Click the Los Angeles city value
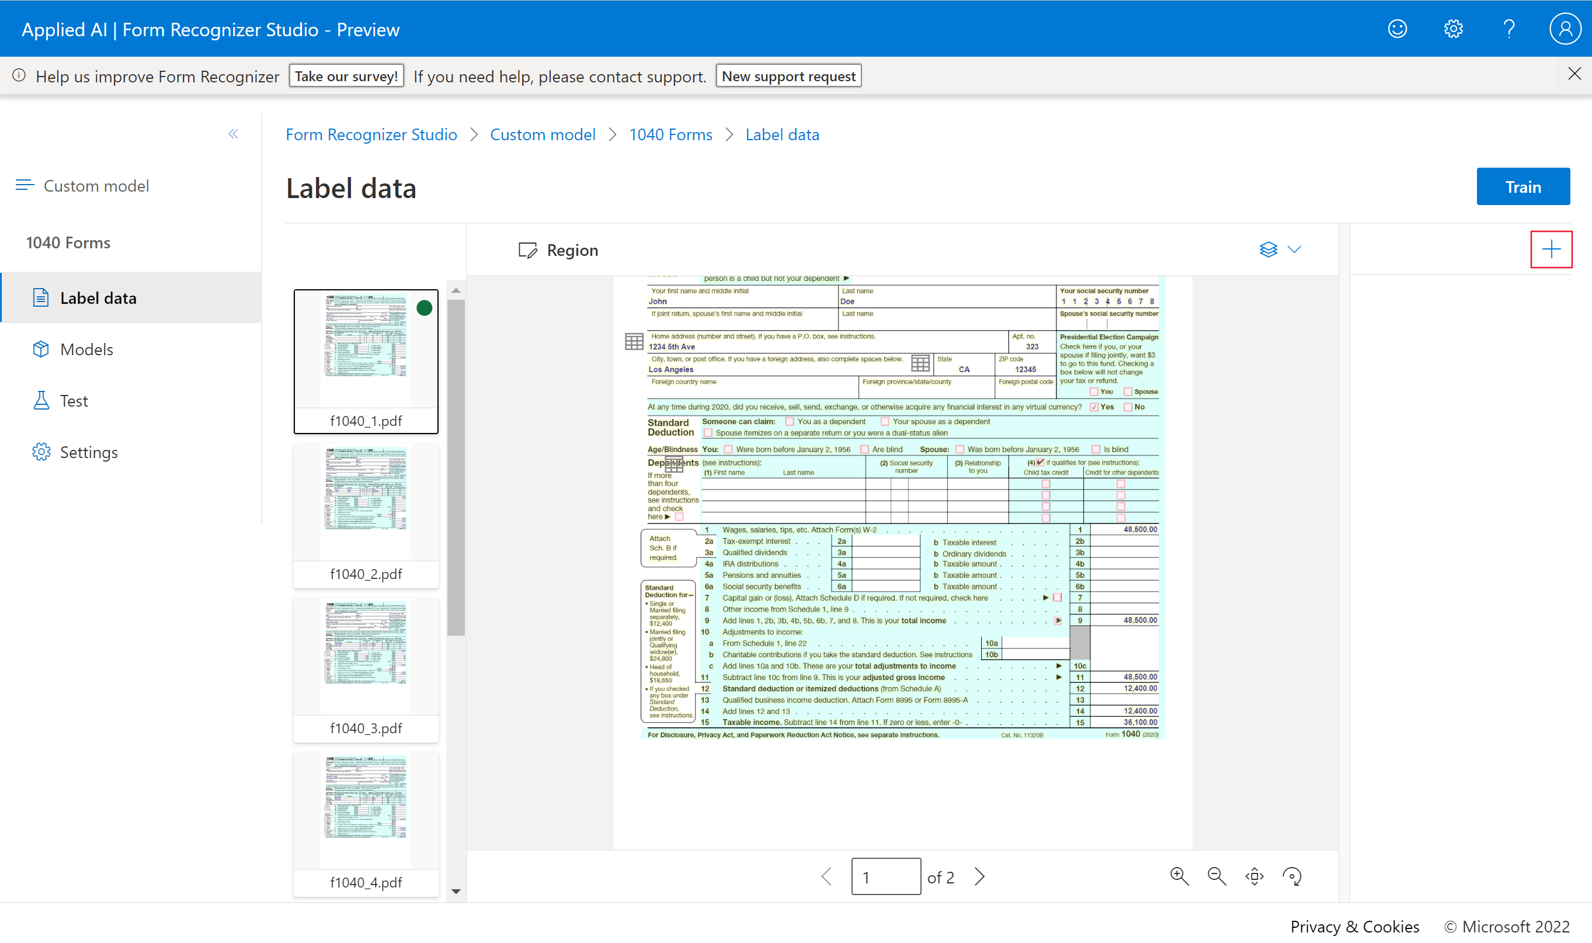 pyautogui.click(x=670, y=369)
